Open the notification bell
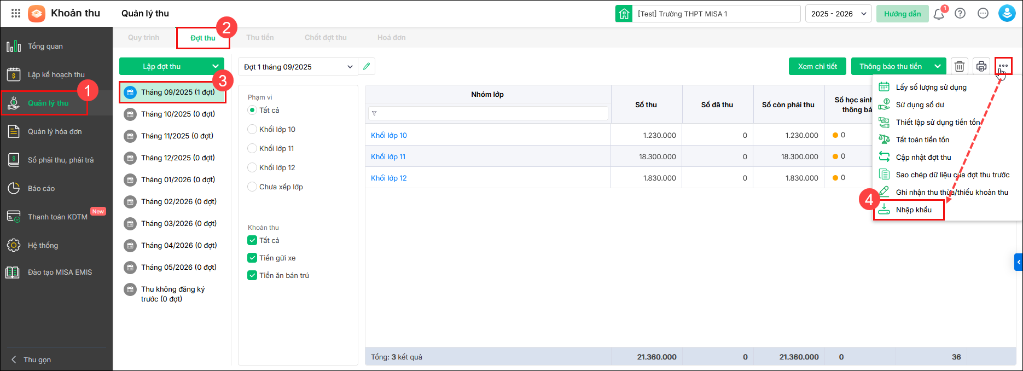Image resolution: width=1023 pixels, height=371 pixels. (939, 14)
